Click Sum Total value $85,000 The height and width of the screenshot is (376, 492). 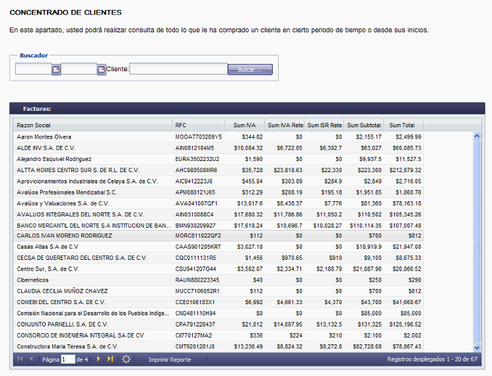click(411, 313)
